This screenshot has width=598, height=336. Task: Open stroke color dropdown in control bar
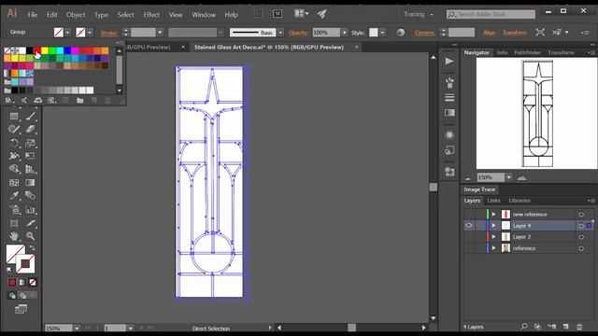[x=90, y=33]
